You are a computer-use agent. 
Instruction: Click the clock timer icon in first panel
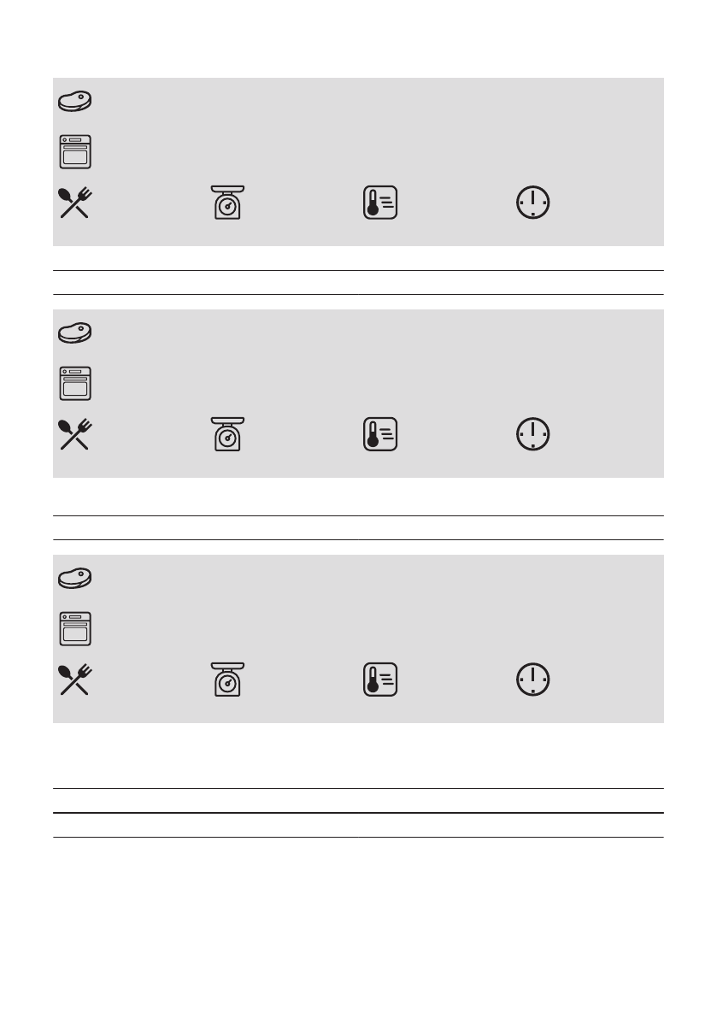(x=532, y=203)
